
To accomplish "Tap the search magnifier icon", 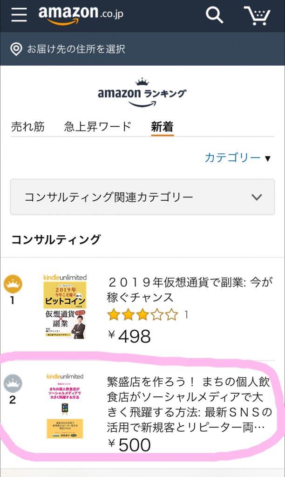I will click(x=214, y=15).
